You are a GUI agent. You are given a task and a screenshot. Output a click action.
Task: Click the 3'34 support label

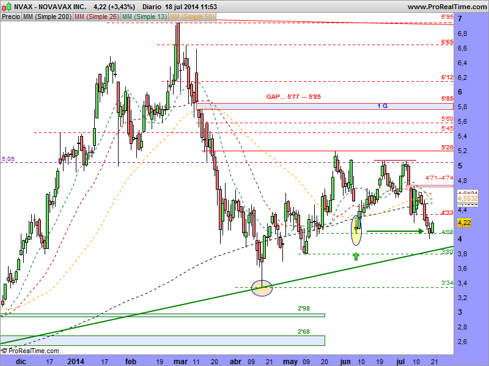tap(447, 283)
